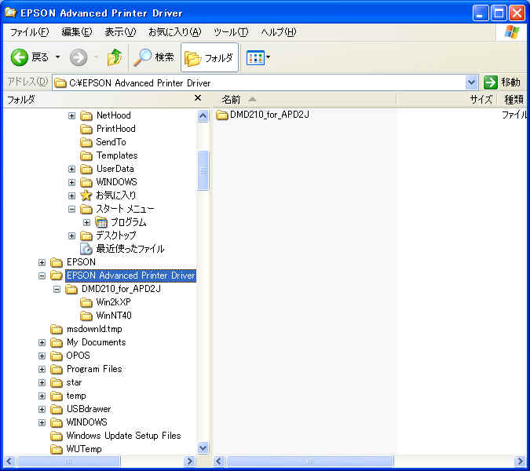Sort by 名前 column header

click(304, 100)
